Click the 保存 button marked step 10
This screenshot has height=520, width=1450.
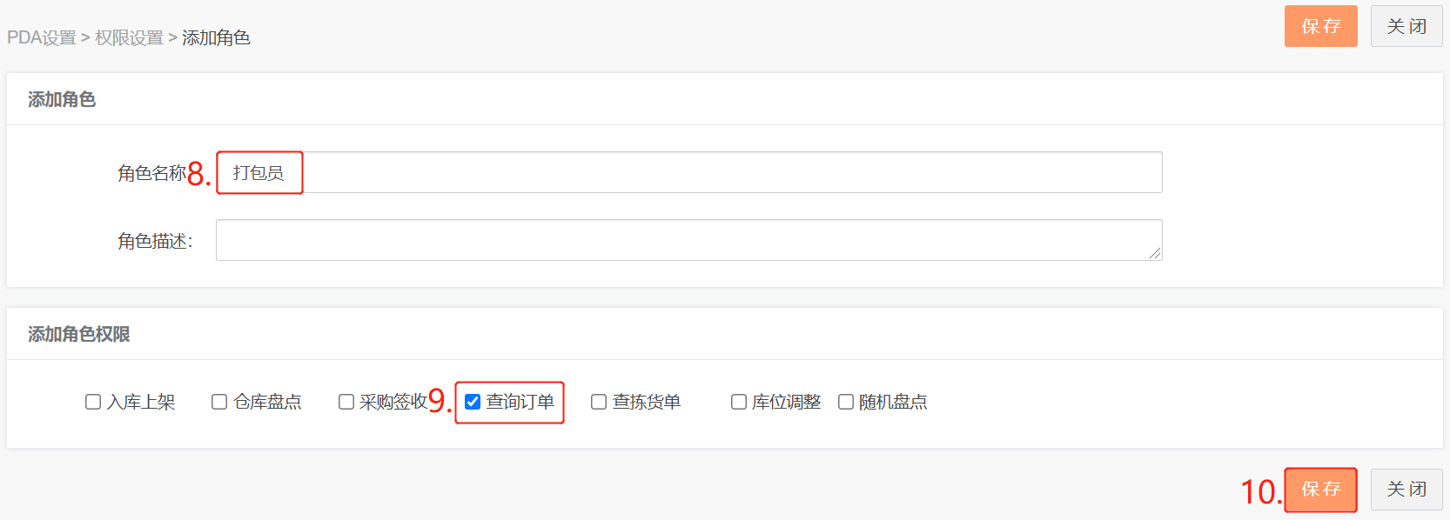[1320, 490]
